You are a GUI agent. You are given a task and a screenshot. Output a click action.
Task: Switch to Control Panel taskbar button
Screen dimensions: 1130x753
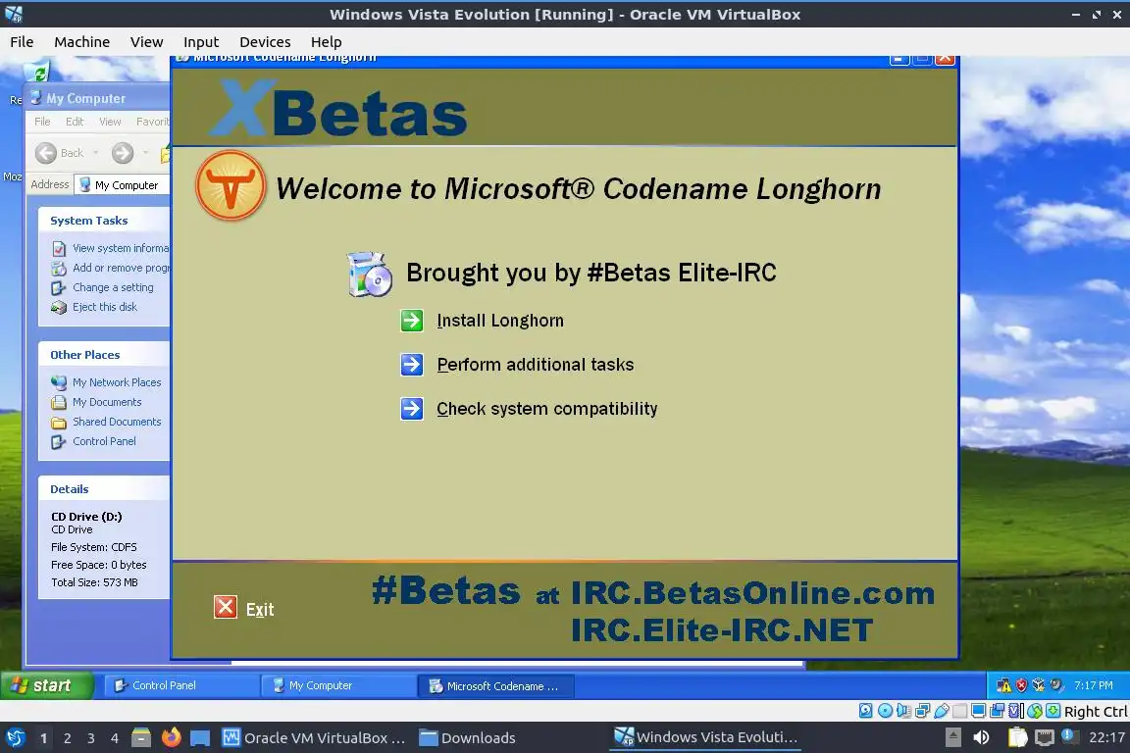click(x=180, y=685)
